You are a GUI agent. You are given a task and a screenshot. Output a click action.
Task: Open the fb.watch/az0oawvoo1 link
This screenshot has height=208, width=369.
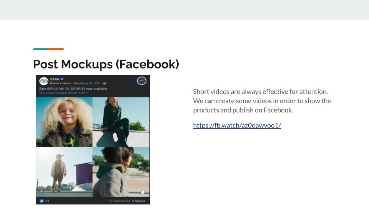(x=237, y=125)
